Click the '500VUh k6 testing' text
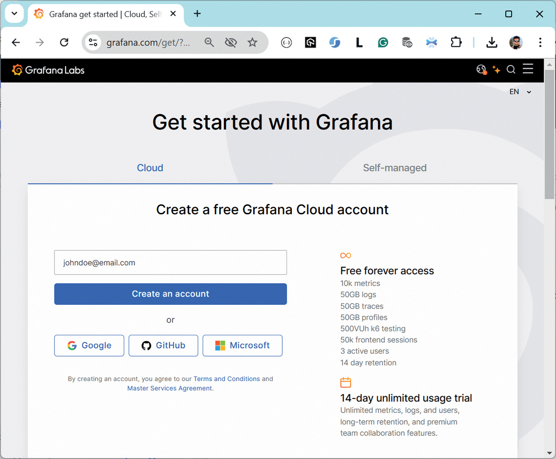The width and height of the screenshot is (556, 459). pos(373,329)
